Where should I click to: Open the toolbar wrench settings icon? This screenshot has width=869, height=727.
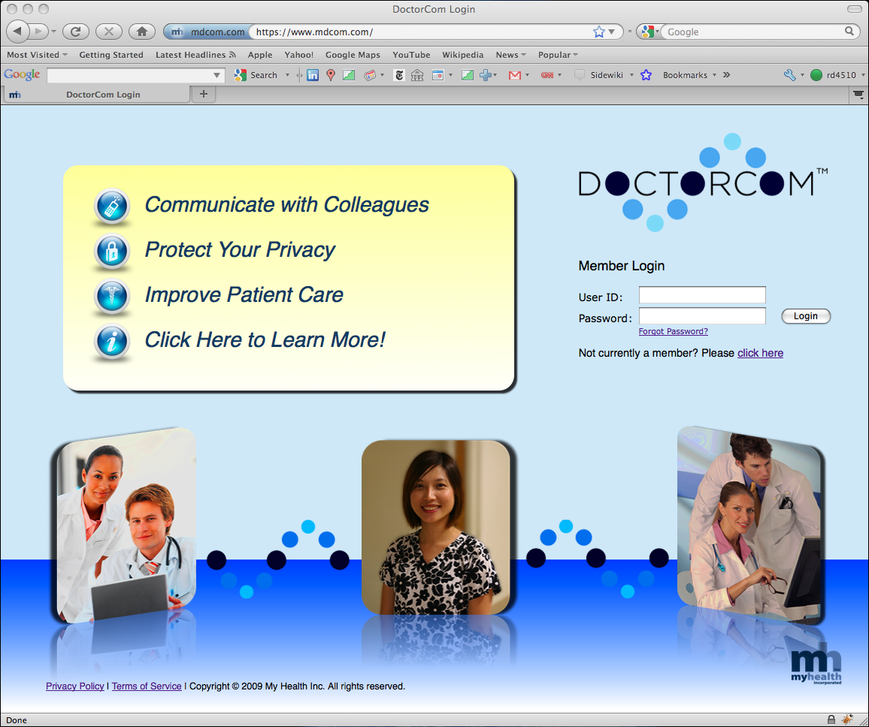pyautogui.click(x=792, y=74)
